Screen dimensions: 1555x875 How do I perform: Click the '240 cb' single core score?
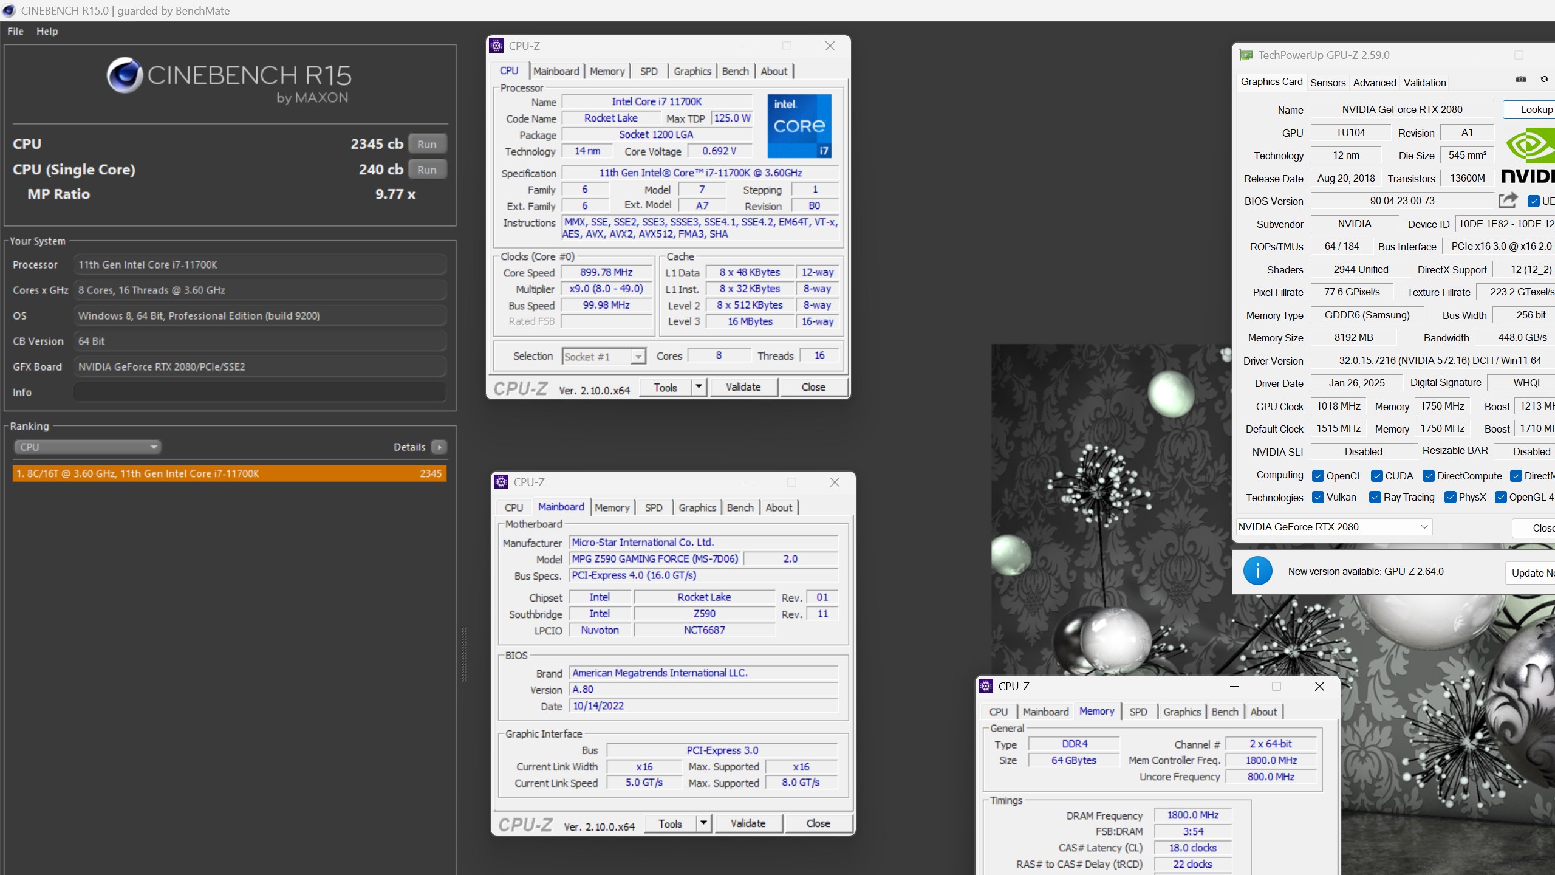pyautogui.click(x=381, y=170)
